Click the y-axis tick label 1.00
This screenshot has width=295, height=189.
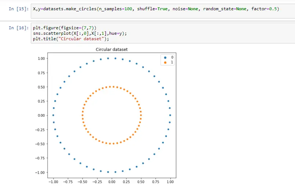coord(41,58)
